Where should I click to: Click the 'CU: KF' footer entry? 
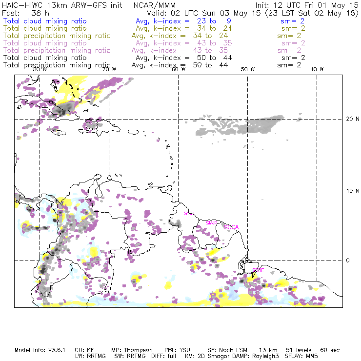pos(84,350)
